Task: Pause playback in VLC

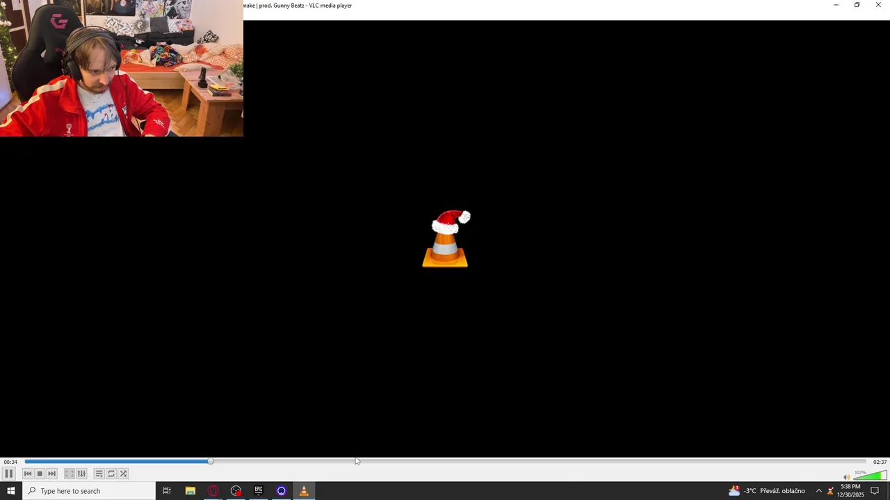Action: pyautogui.click(x=8, y=474)
